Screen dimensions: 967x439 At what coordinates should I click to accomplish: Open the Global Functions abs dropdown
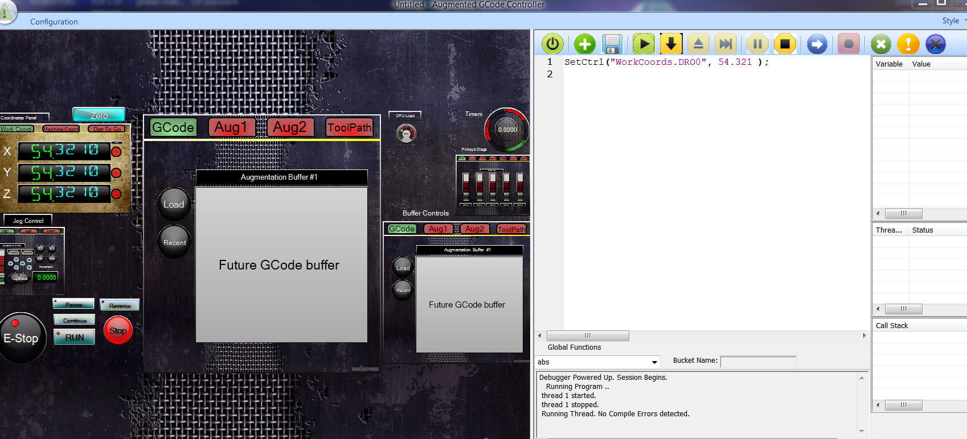pos(654,362)
